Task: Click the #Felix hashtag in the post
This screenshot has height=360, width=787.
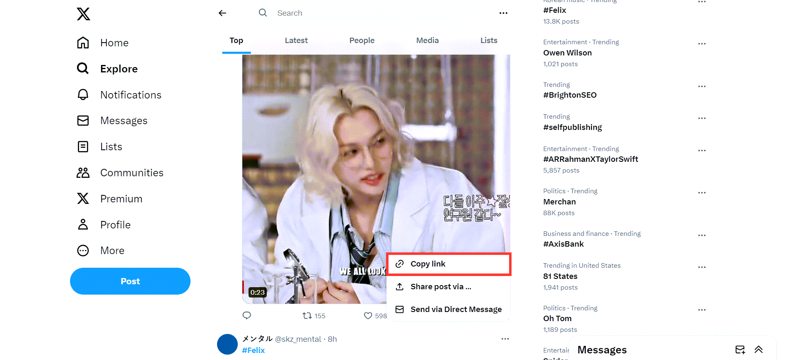Action: tap(253, 350)
